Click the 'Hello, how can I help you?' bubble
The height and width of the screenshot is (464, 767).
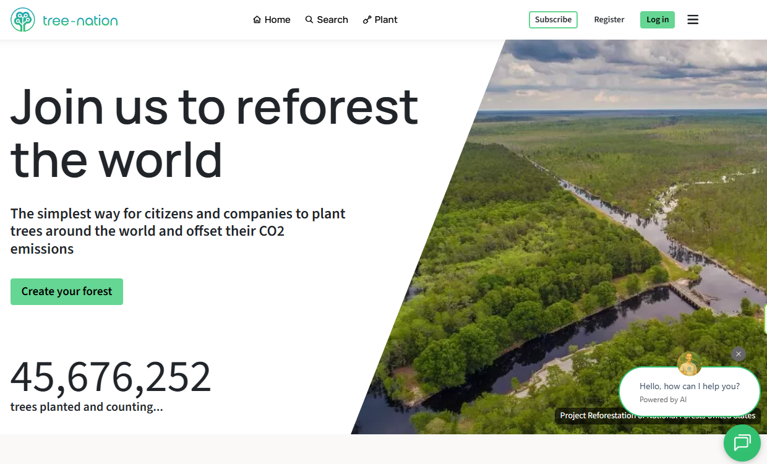coord(689,386)
